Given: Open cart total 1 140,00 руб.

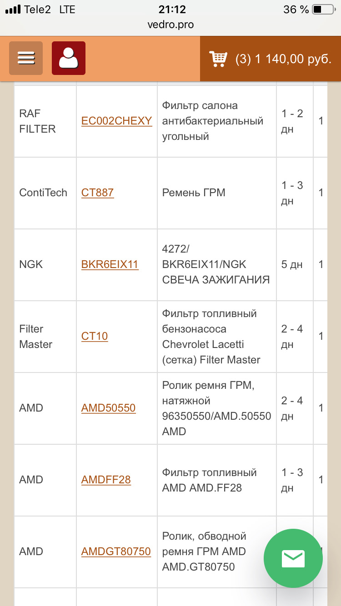Looking at the screenshot, I should pyautogui.click(x=283, y=59).
